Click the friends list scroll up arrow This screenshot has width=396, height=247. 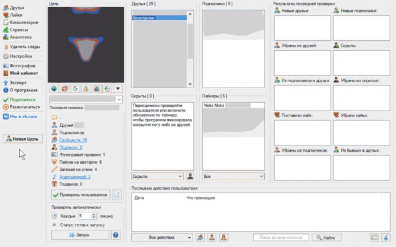point(190,14)
